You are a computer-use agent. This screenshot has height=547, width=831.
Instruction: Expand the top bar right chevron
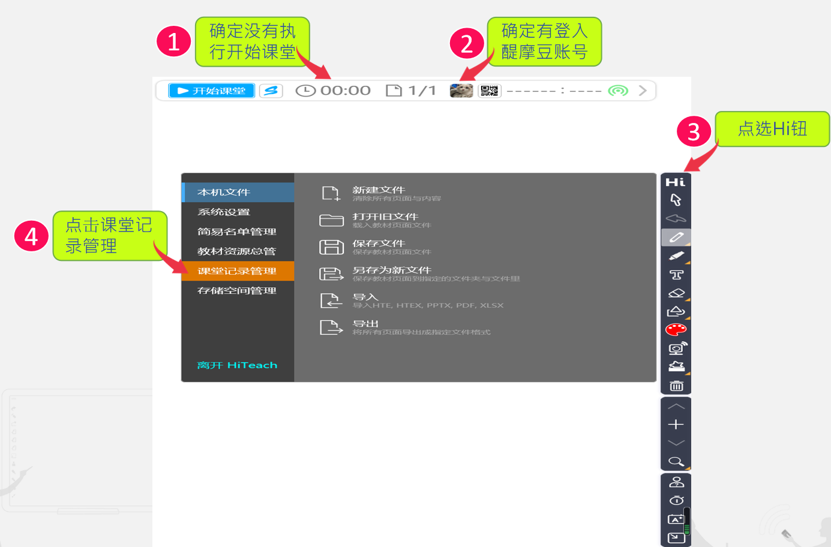coord(643,91)
